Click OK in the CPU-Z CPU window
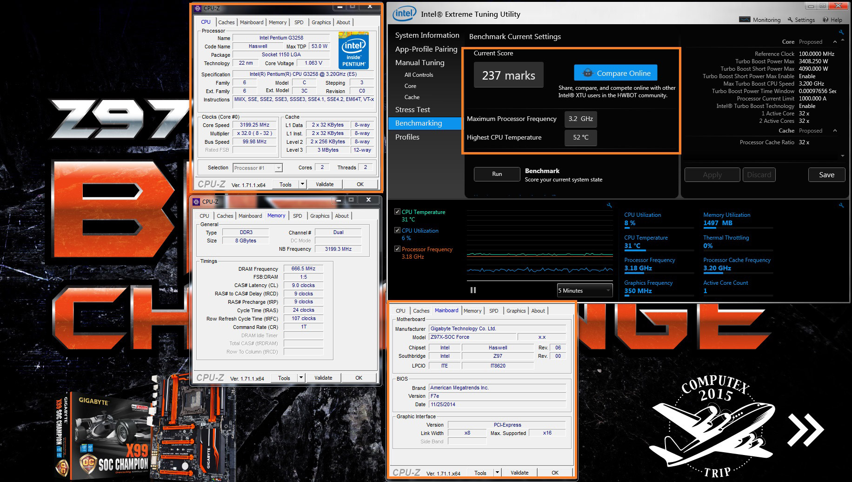The image size is (852, 482). 360,184
